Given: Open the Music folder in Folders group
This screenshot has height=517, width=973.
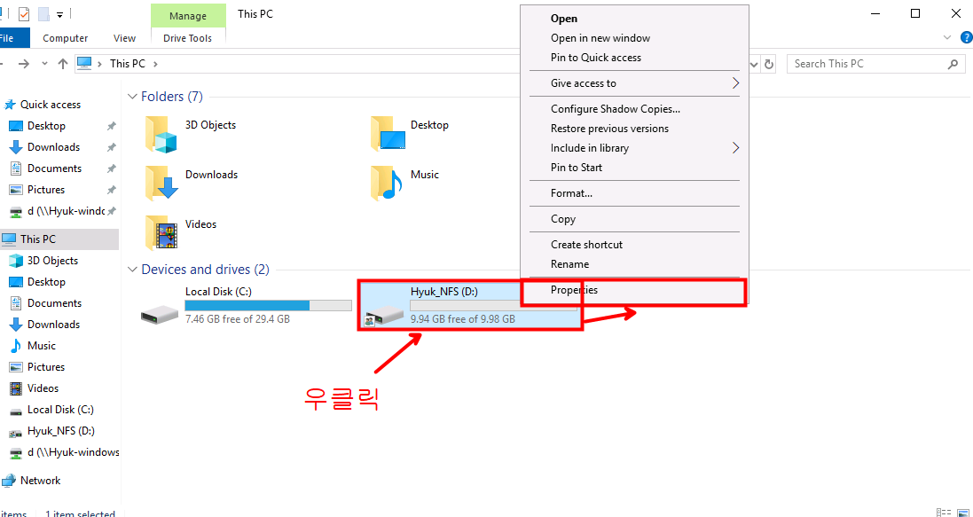Looking at the screenshot, I should 385,183.
